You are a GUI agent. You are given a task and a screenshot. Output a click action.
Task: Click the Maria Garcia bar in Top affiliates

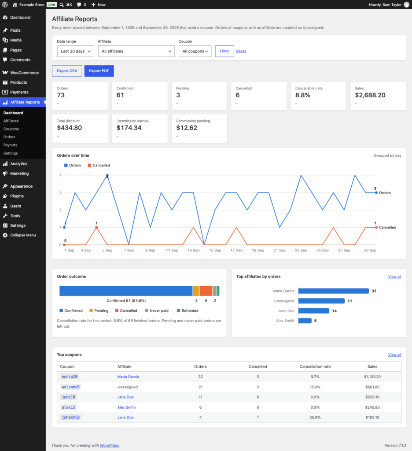tap(334, 291)
